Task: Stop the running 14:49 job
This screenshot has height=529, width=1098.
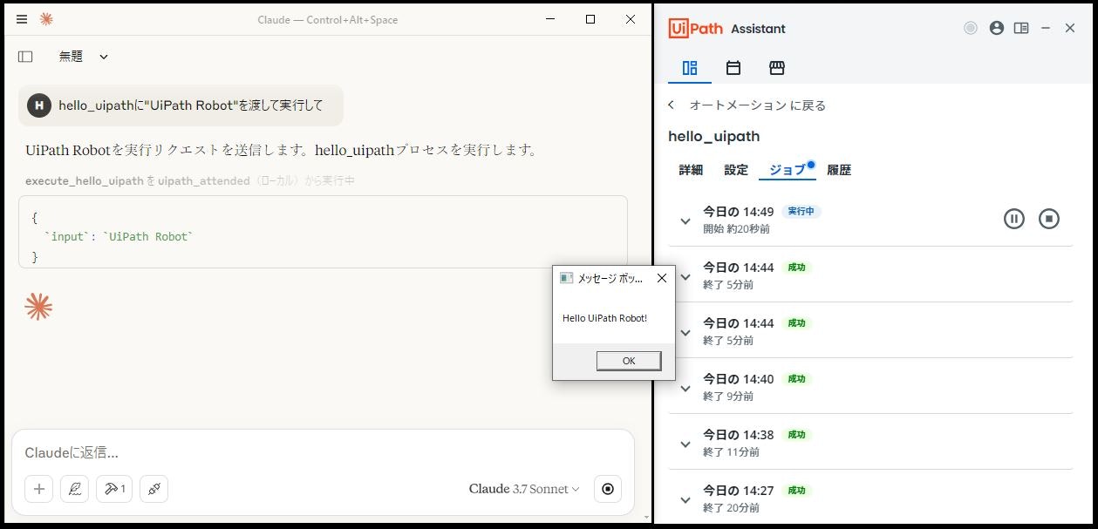Action: click(1049, 219)
